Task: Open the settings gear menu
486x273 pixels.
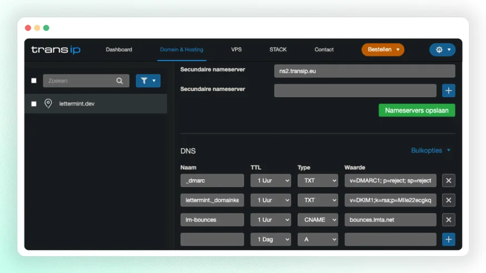Action: click(x=442, y=49)
